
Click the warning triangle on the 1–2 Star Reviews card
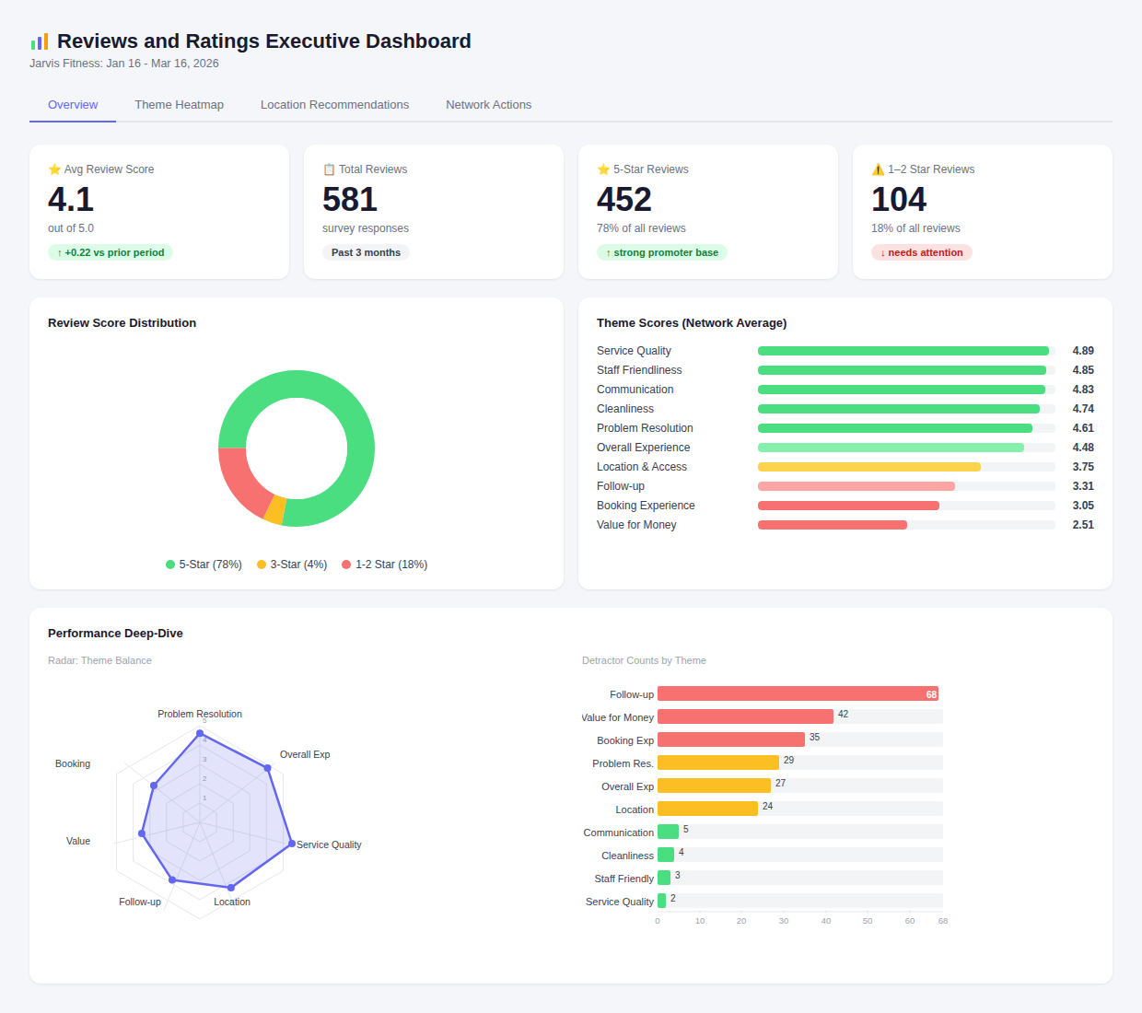click(877, 169)
